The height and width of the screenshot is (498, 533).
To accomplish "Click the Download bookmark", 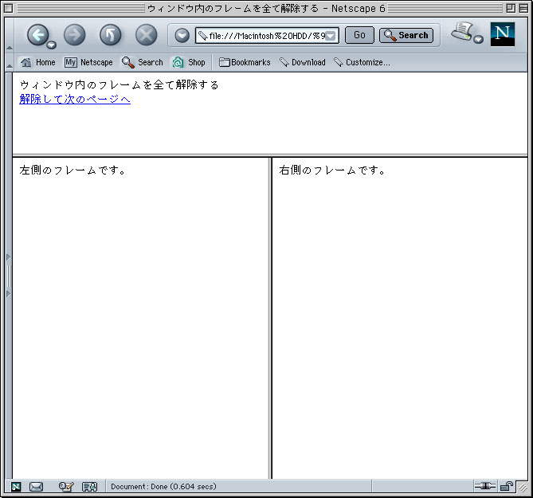I will 303,62.
